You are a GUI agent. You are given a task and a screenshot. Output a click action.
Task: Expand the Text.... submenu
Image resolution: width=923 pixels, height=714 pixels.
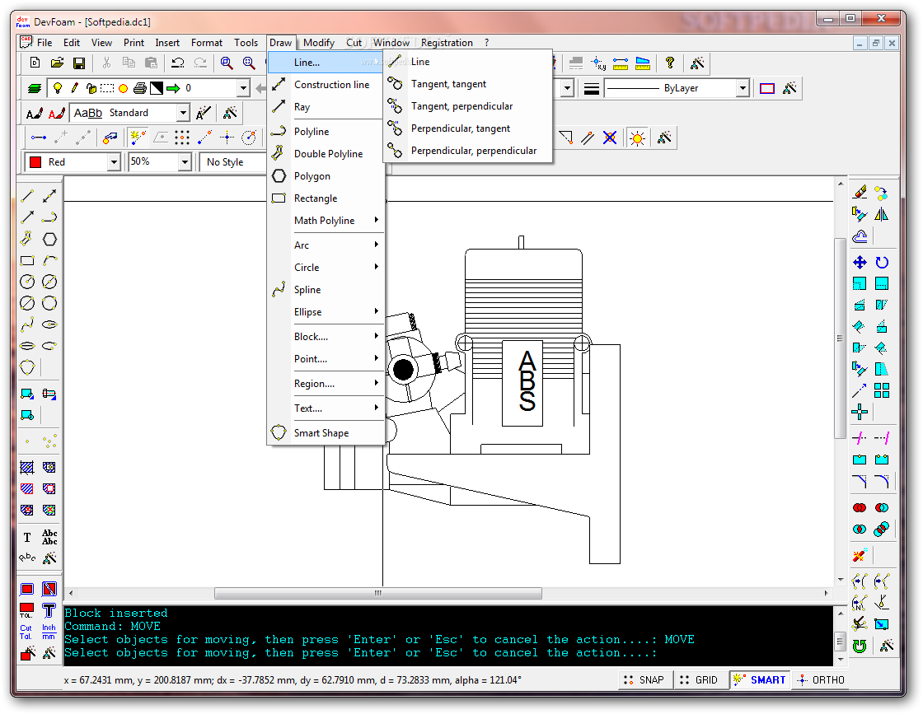tap(326, 408)
